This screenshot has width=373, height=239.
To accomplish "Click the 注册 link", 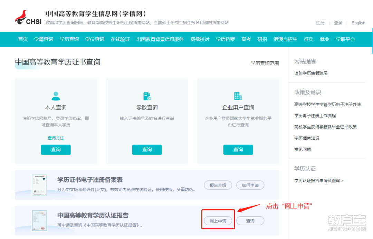I will coord(320,23).
